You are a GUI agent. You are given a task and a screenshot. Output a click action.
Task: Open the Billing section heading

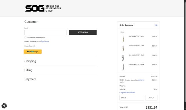coord(28,70)
